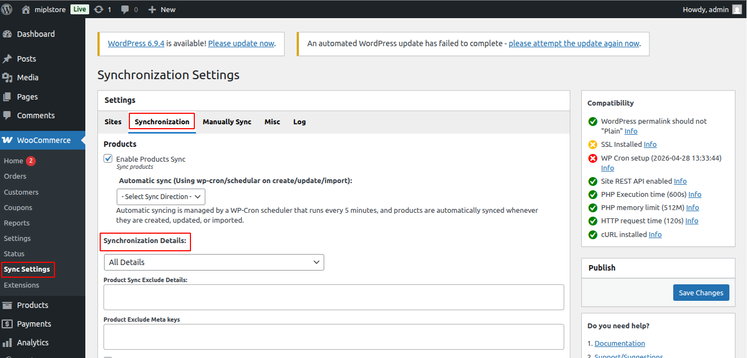
Task: Open the updates icon in top bar
Action: (99, 9)
